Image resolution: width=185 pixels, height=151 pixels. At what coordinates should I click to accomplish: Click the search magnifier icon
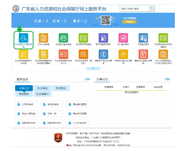(152, 9)
